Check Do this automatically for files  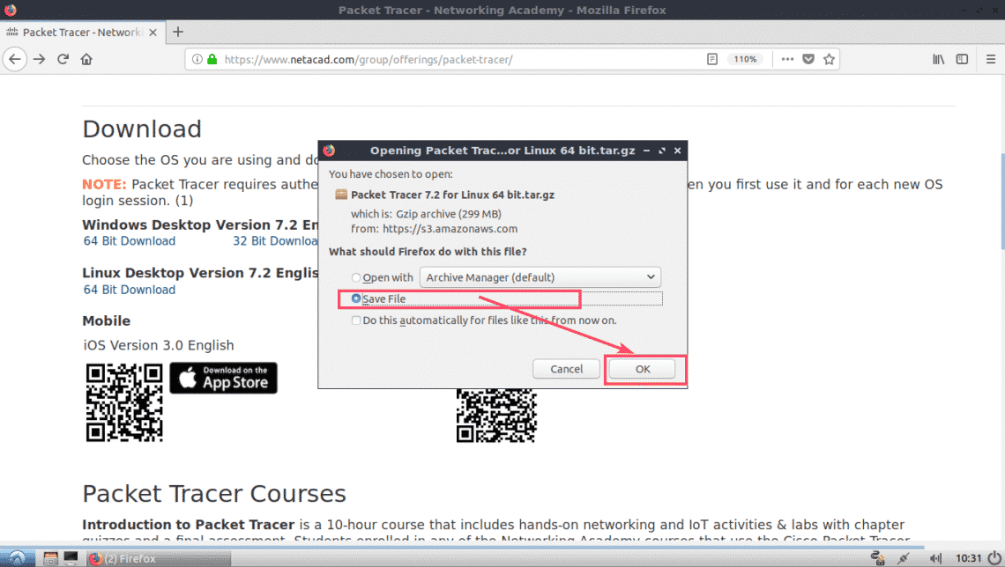click(x=356, y=320)
